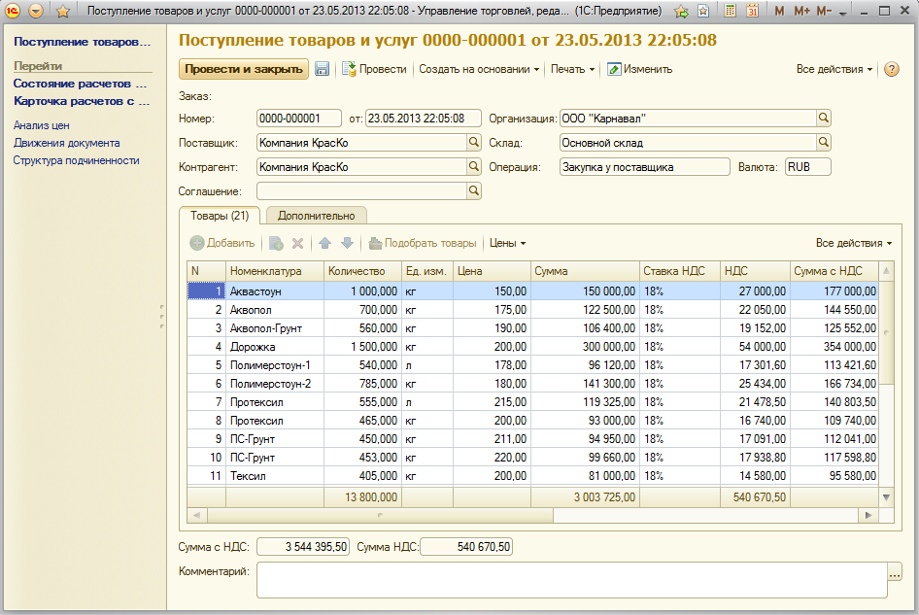Image resolution: width=919 pixels, height=615 pixels.
Task: Click the M memory button
Action: click(x=779, y=11)
